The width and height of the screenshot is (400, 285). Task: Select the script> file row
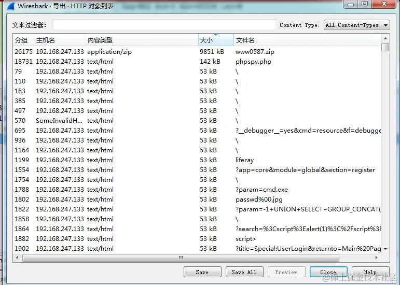(x=197, y=239)
